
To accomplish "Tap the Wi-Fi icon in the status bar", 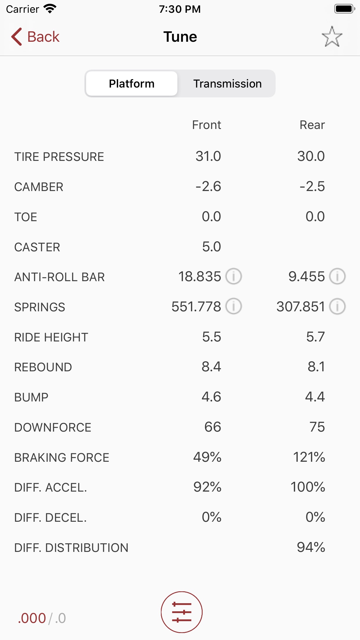I will pos(50,8).
